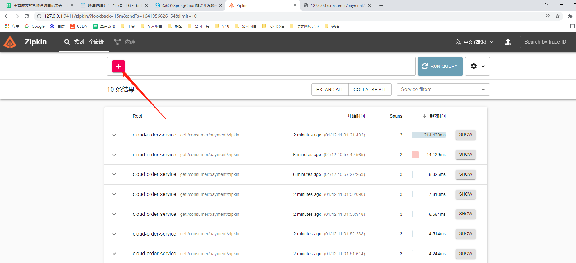Open the 搜索网页记录 bookmark folder

(x=304, y=26)
